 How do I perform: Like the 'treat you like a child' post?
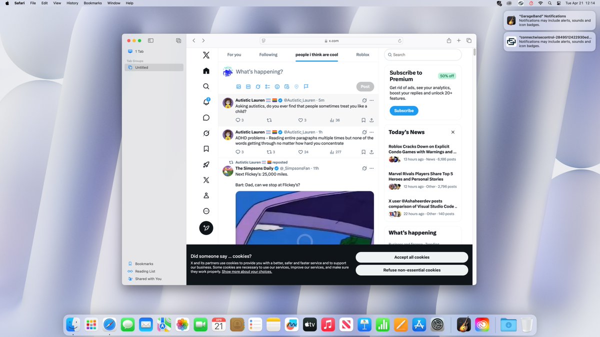click(x=302, y=120)
